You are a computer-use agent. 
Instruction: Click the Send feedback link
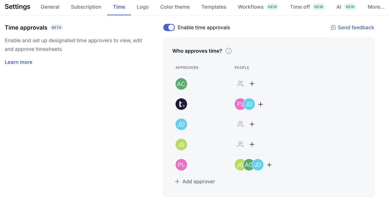pyautogui.click(x=352, y=27)
